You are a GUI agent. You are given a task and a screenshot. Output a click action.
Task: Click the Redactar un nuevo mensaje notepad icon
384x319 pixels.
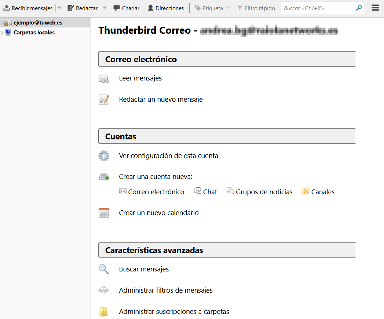point(104,100)
